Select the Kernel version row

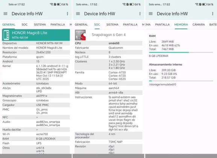[36, 73]
